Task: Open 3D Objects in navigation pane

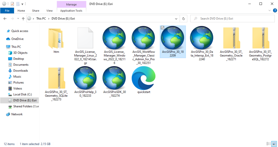Action: pos(20,53)
